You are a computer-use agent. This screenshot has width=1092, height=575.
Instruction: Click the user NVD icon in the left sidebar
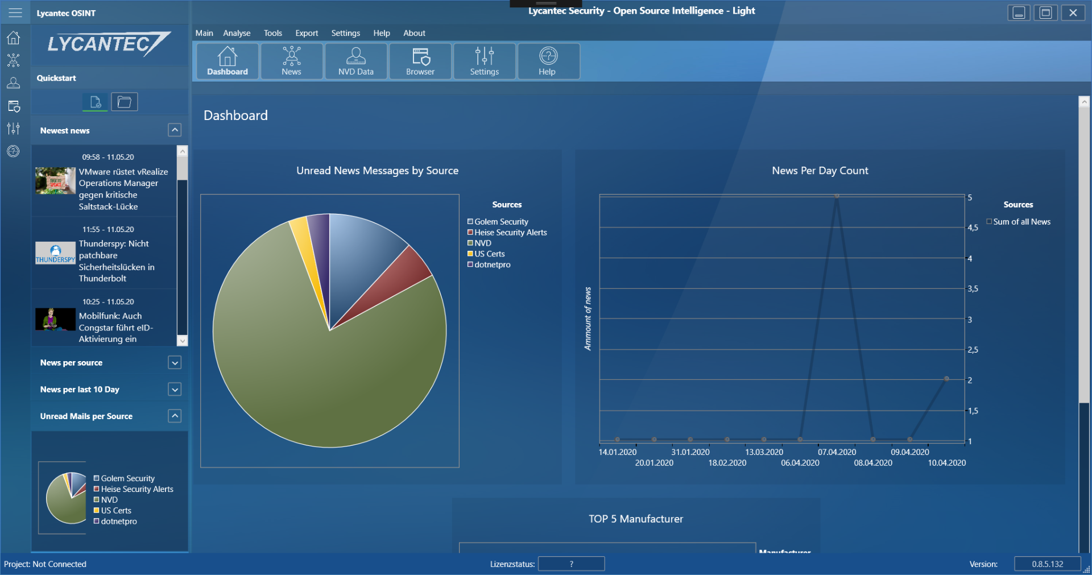click(x=14, y=83)
